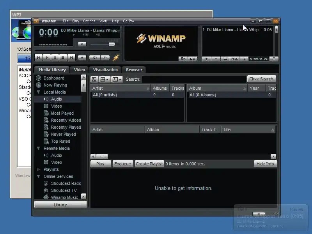Adjust the volume slider handle

click(112, 44)
